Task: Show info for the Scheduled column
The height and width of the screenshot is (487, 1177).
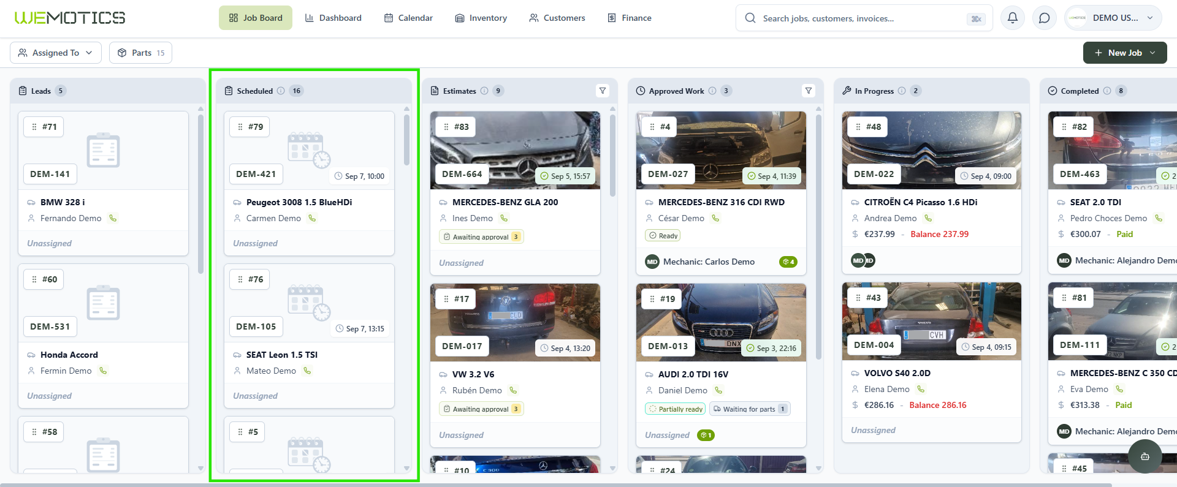Action: click(281, 91)
